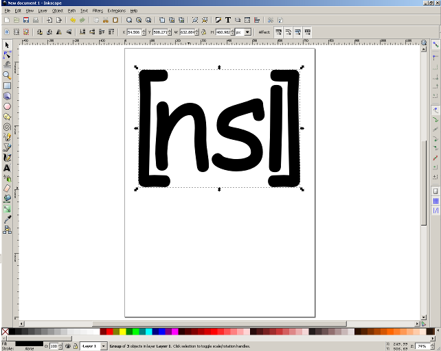Open the Filters menu

tap(98, 11)
